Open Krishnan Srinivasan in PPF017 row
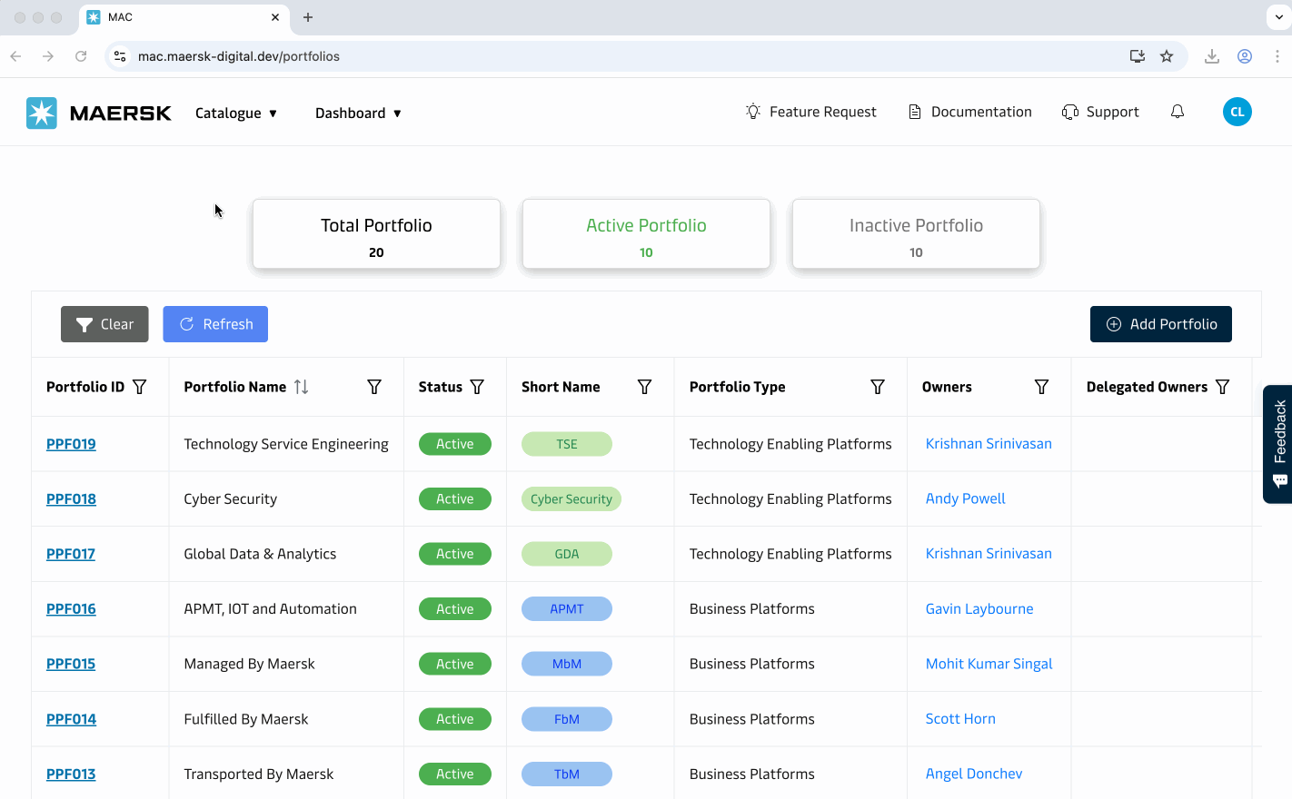Viewport: 1292px width, 799px height. point(989,554)
